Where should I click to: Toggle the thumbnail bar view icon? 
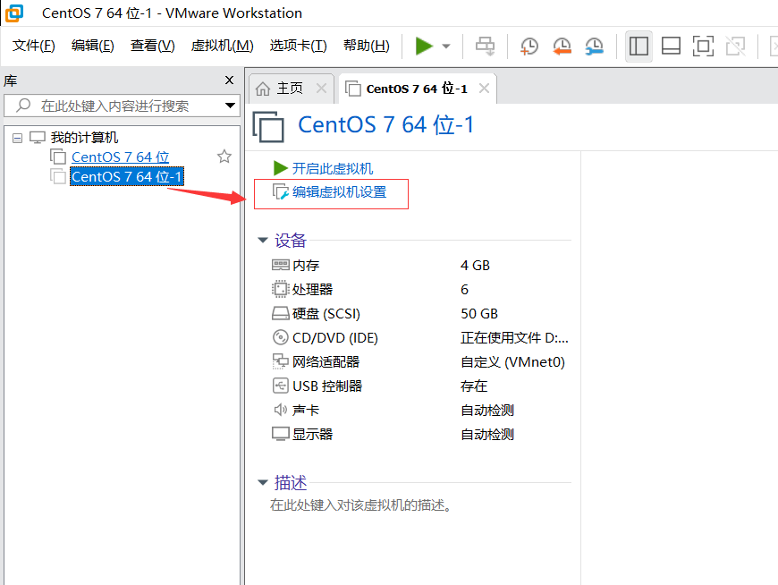coord(671,46)
